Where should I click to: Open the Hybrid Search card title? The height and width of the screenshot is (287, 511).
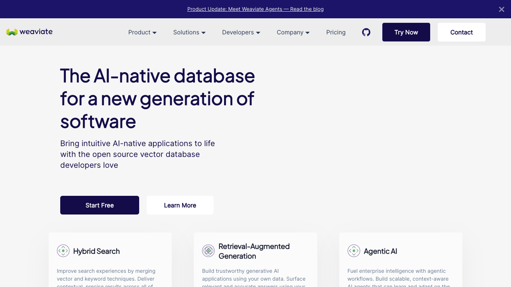[97, 251]
